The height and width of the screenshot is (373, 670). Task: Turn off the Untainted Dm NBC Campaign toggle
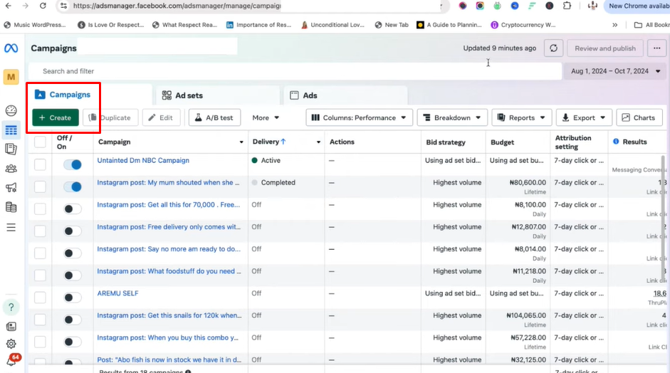pyautogui.click(x=72, y=164)
